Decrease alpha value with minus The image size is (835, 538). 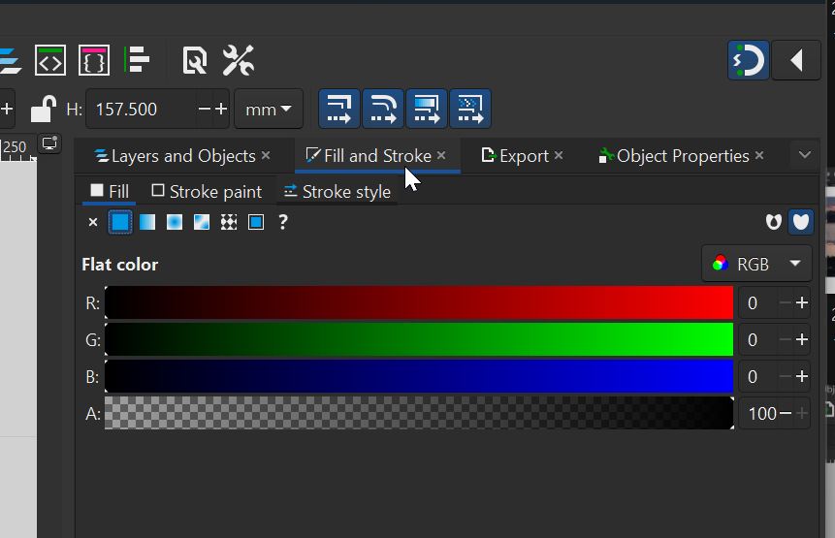[x=786, y=413]
